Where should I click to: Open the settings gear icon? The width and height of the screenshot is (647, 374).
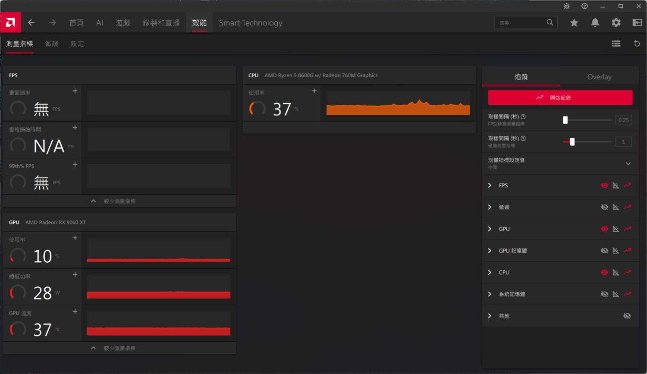pos(616,22)
